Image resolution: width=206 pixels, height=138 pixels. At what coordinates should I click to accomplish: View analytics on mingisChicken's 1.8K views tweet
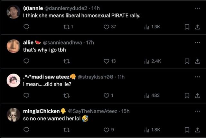point(147,130)
